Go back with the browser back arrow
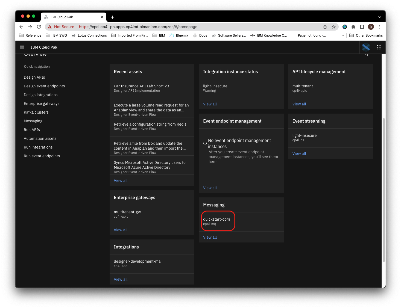401x308 pixels. point(21,27)
